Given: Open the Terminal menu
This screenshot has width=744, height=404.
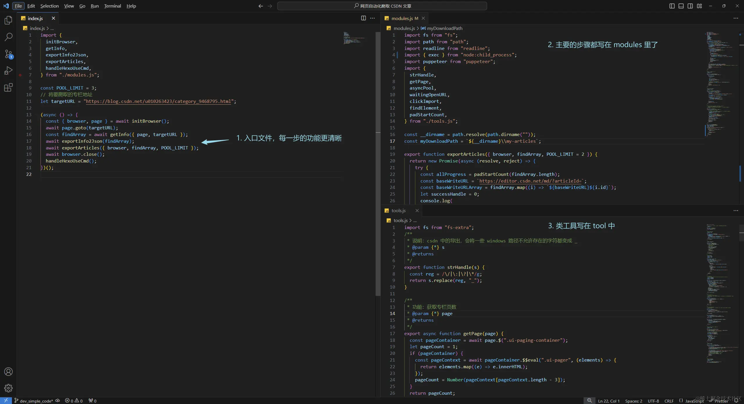Looking at the screenshot, I should [112, 6].
